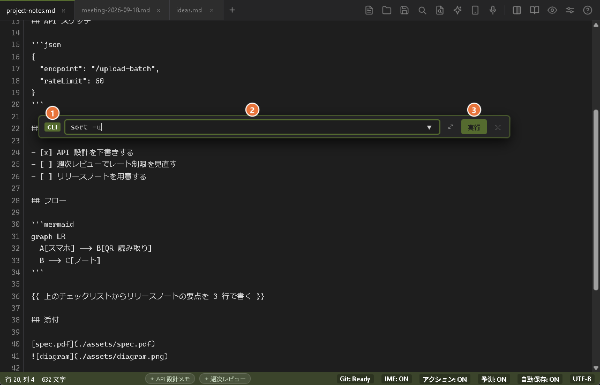Change the UTF-8 encoding in status bar
This screenshot has width=600, height=385.
tap(582, 379)
